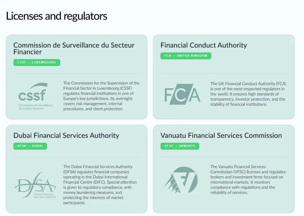Click the divider line in VFSC card
Screen dimensions: 304x216
224,157
